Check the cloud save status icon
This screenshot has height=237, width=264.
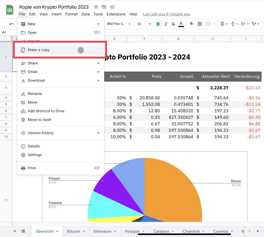click(112, 7)
